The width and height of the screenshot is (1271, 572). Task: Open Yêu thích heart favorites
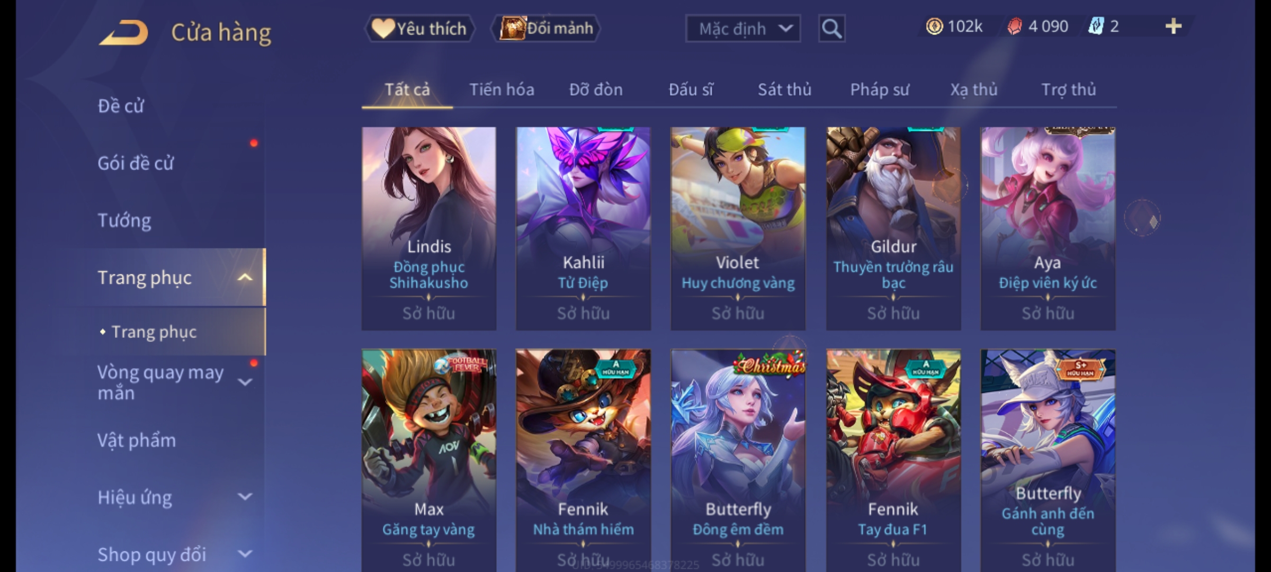click(x=419, y=29)
